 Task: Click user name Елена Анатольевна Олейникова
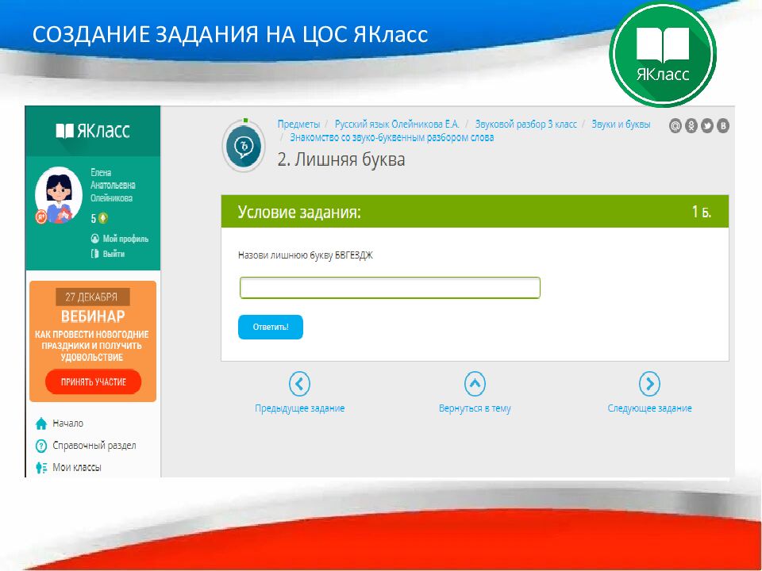pyautogui.click(x=113, y=185)
